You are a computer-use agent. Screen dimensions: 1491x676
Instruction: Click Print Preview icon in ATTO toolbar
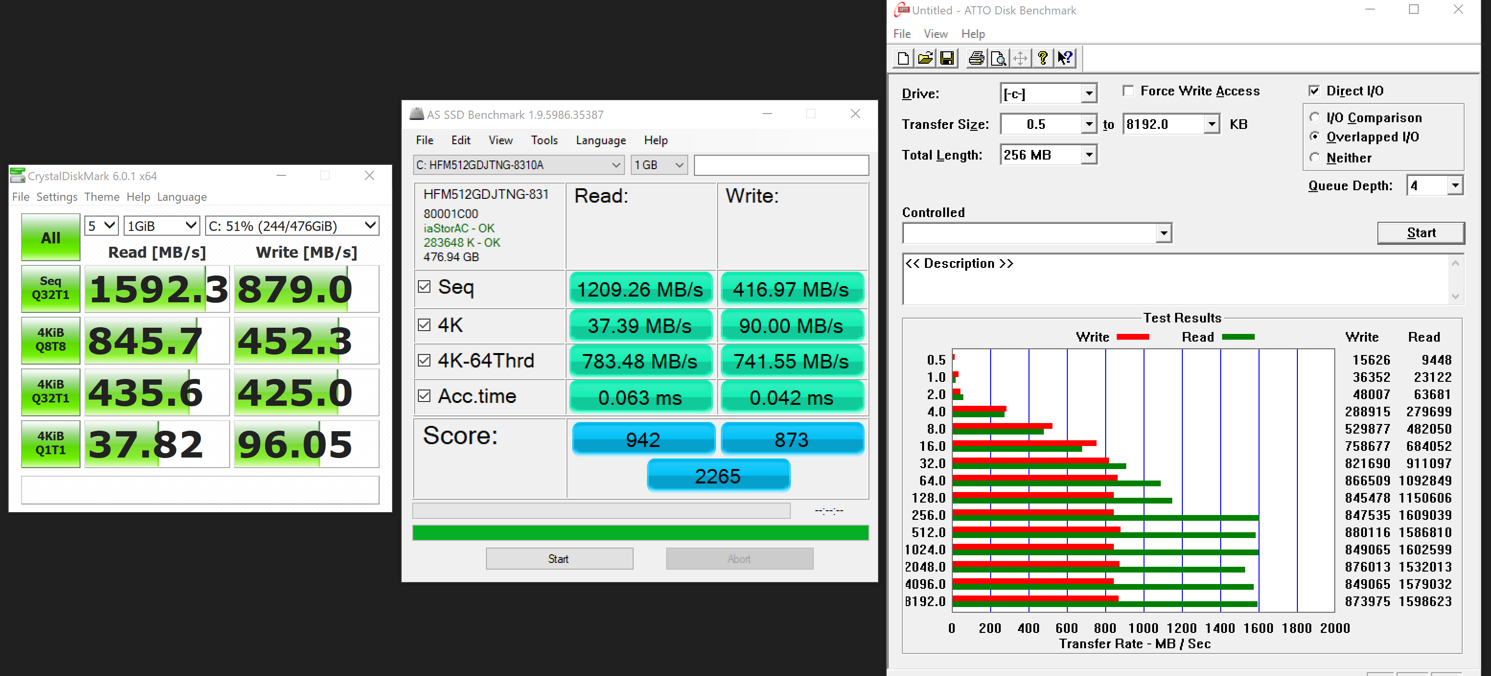click(998, 58)
